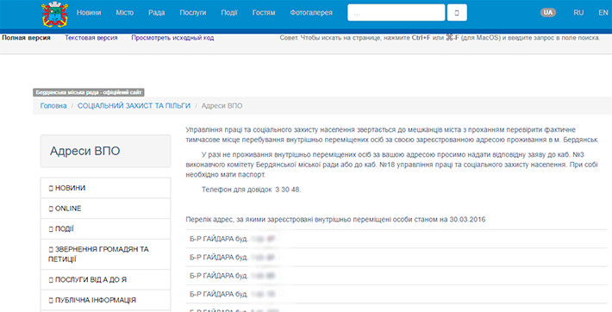The width and height of the screenshot is (612, 312).
Task: Click the search submit button
Action: [457, 12]
